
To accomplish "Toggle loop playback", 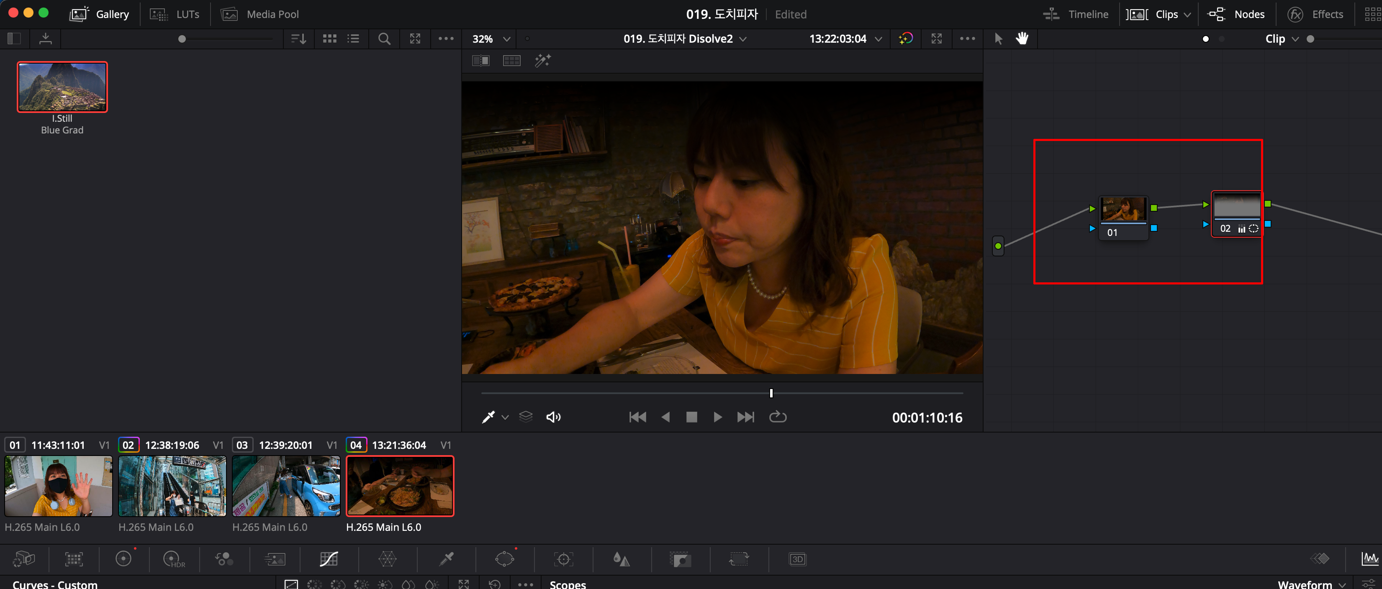I will [777, 417].
